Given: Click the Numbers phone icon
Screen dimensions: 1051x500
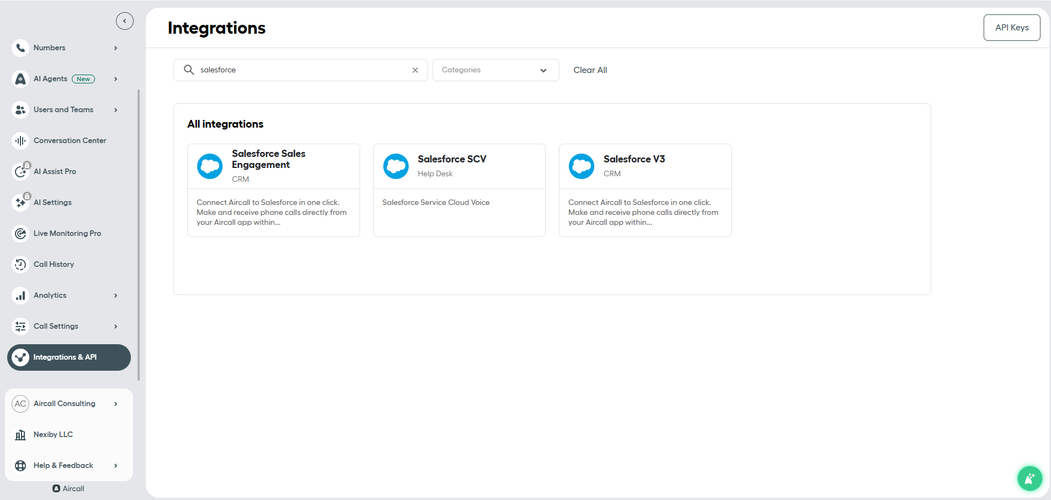Looking at the screenshot, I should pos(20,48).
